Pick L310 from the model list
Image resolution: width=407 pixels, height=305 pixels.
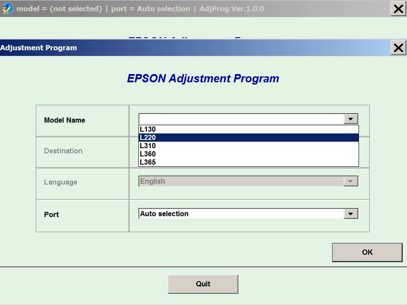click(x=249, y=146)
